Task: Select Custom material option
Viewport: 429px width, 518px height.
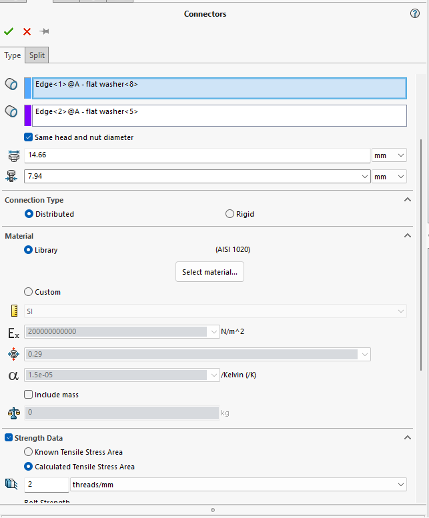Action: [x=29, y=292]
